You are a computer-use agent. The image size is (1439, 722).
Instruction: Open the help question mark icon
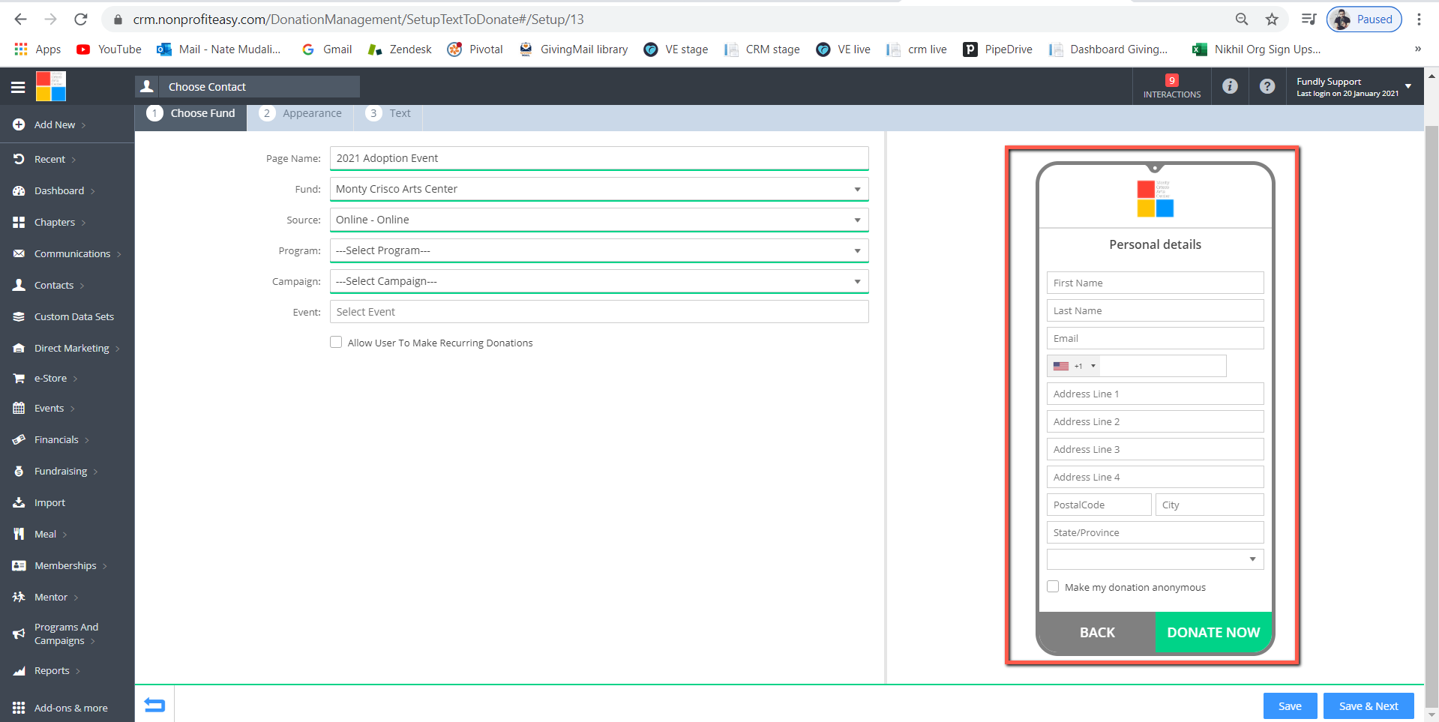click(x=1267, y=86)
